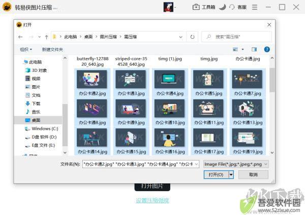Click the file list scroll-down arrow

point(272,153)
